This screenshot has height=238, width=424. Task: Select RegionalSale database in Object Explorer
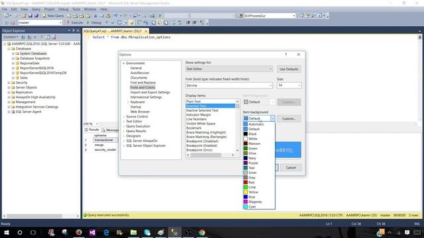point(29,63)
